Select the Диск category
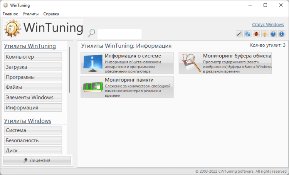 (33, 150)
